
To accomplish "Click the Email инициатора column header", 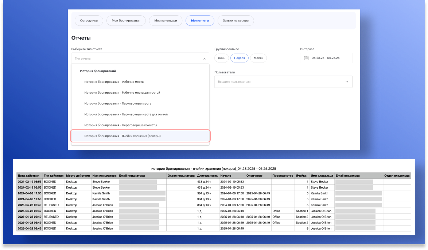I will (x=142, y=176).
